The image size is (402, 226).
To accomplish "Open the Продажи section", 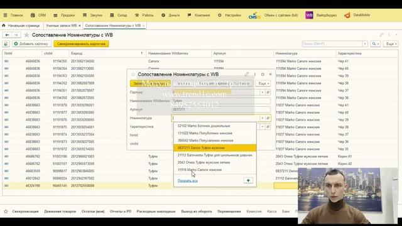I will click(64, 15).
